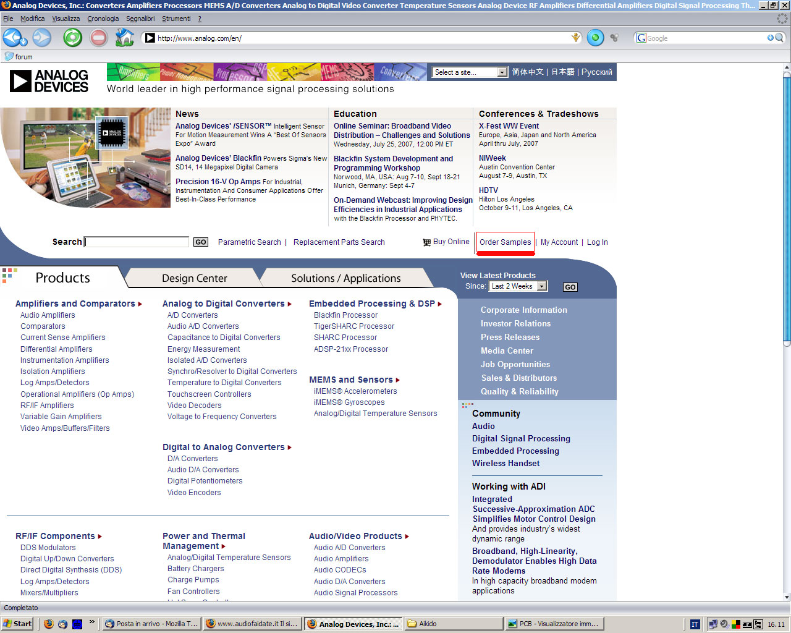Select the Products tab
791x633 pixels.
pyautogui.click(x=62, y=278)
